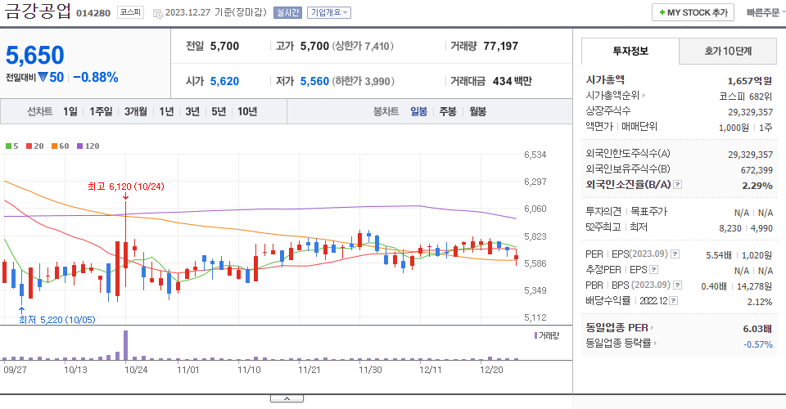
Task: Click the 거래량 value 77,197
Action: click(501, 46)
